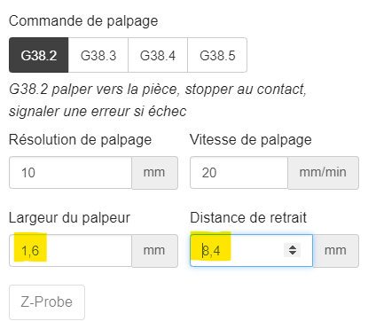Decrease Distance de retrait with down arrow
Screen dimensions: 368x321
click(293, 254)
